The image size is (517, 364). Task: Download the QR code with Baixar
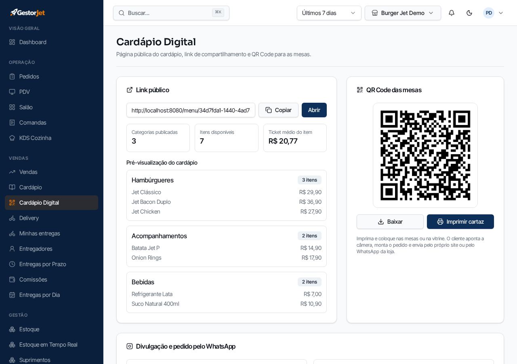(x=390, y=222)
